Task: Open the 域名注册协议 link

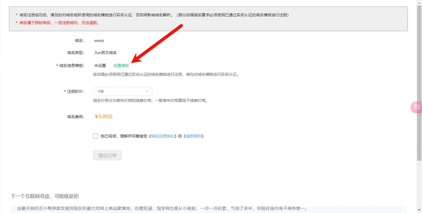Action: tap(162, 136)
